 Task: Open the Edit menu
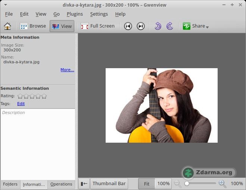[24, 14]
